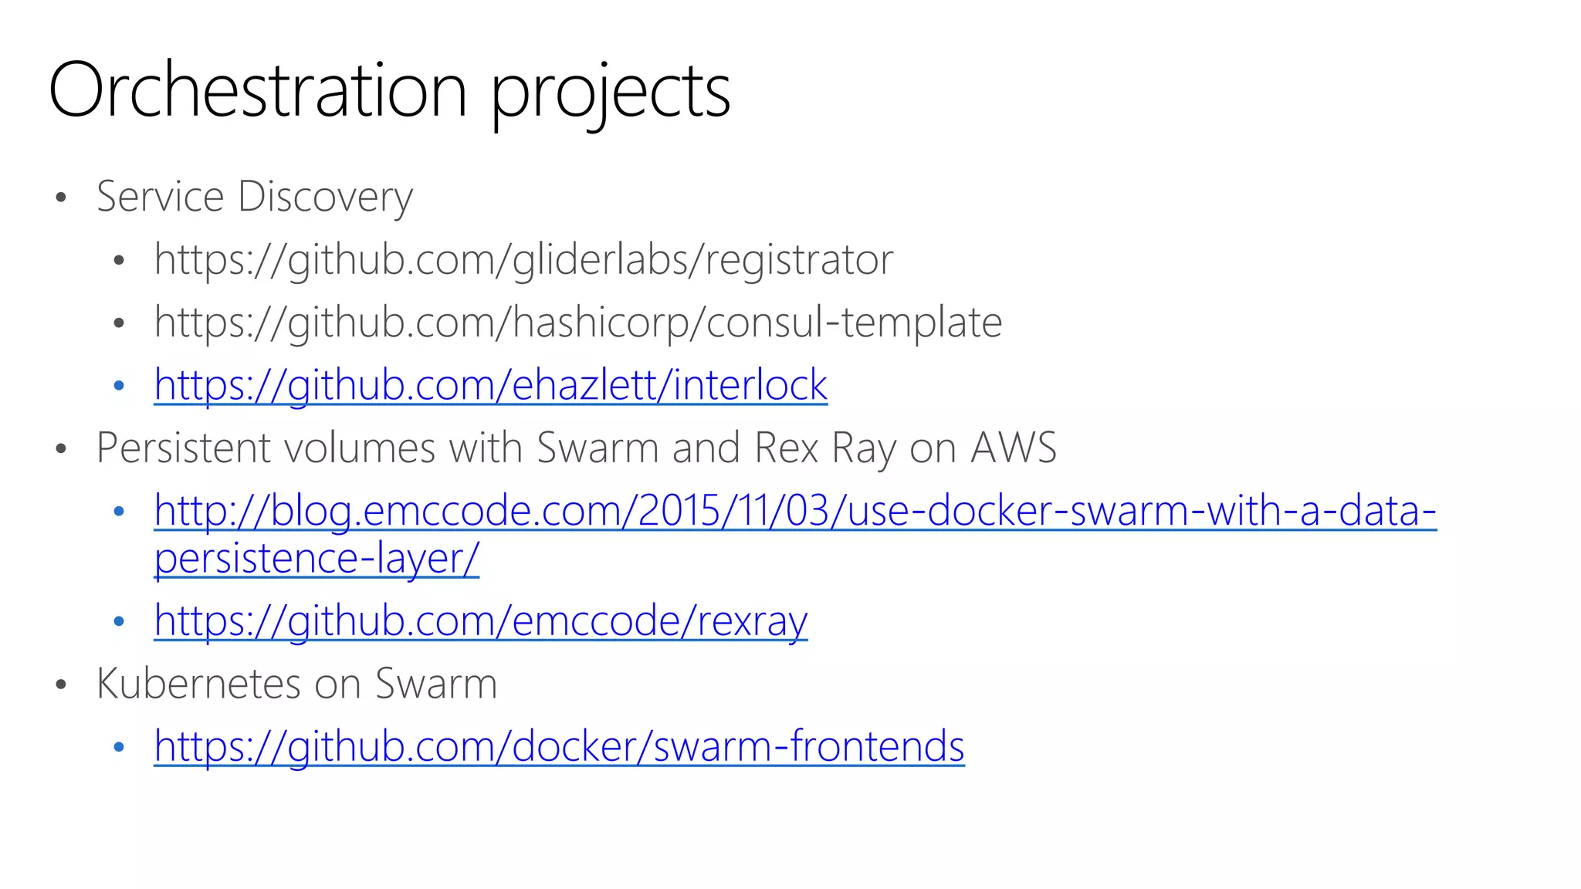Click the gliderlabs registrator URL text
Image resolution: width=1581 pixels, height=889 pixels.
[x=523, y=260]
